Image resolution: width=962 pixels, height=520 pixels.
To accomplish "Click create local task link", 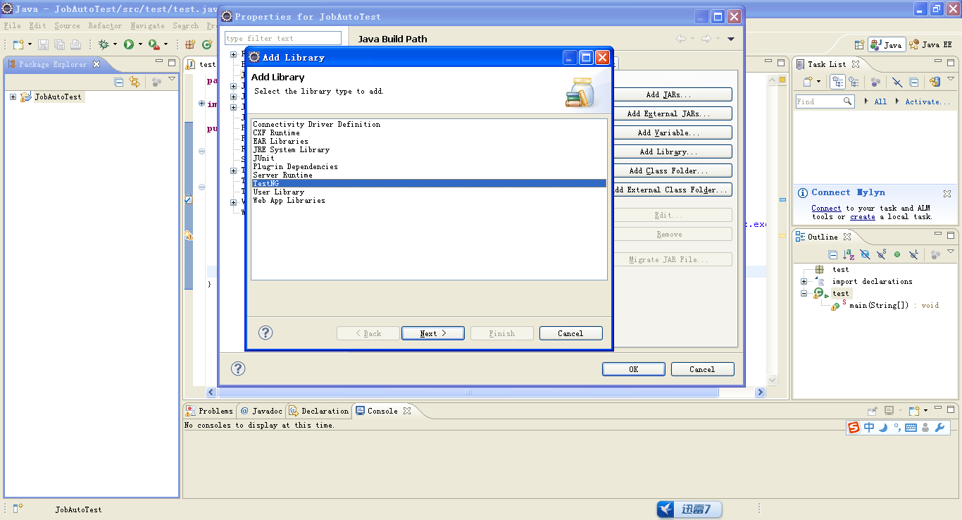I will (863, 216).
